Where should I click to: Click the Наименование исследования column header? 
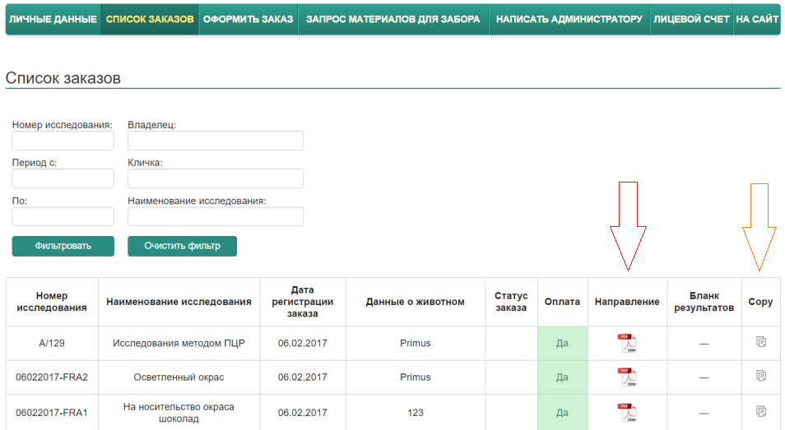(x=179, y=302)
